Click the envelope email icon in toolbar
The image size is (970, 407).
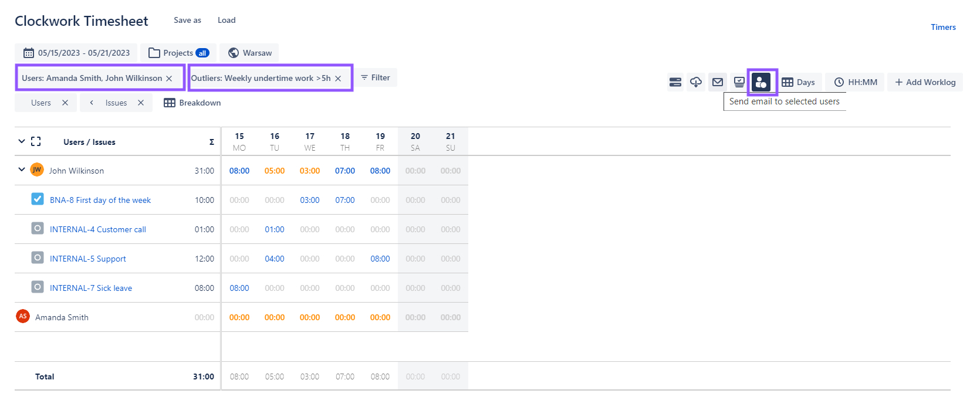pos(717,82)
